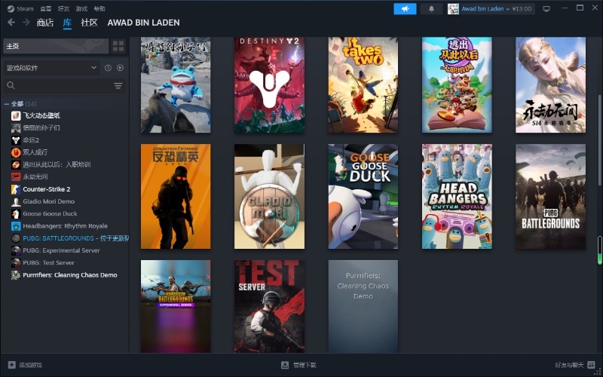This screenshot has height=377, width=603.
Task: Click the Goose Goose Duck sidebar icon
Action: click(16, 213)
